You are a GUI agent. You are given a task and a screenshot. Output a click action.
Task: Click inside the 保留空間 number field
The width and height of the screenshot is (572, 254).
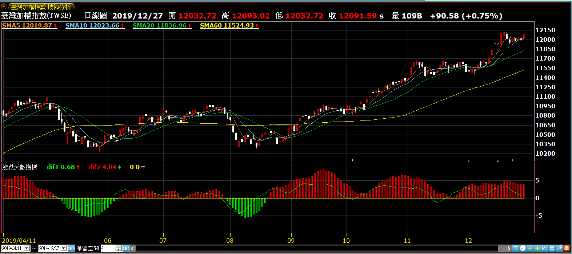coord(108,248)
